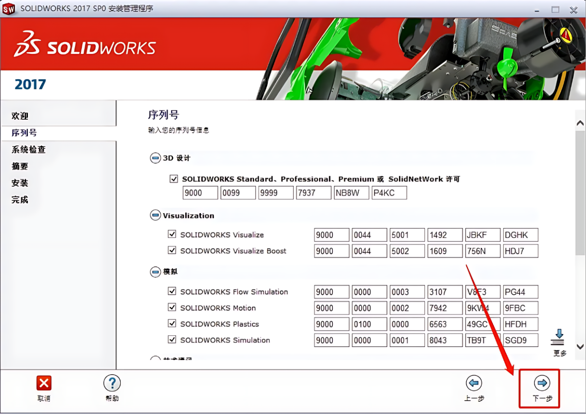Toggle SOLIDWORKS Flow Simulation checkbox
This screenshot has height=414, width=586.
coord(172,291)
